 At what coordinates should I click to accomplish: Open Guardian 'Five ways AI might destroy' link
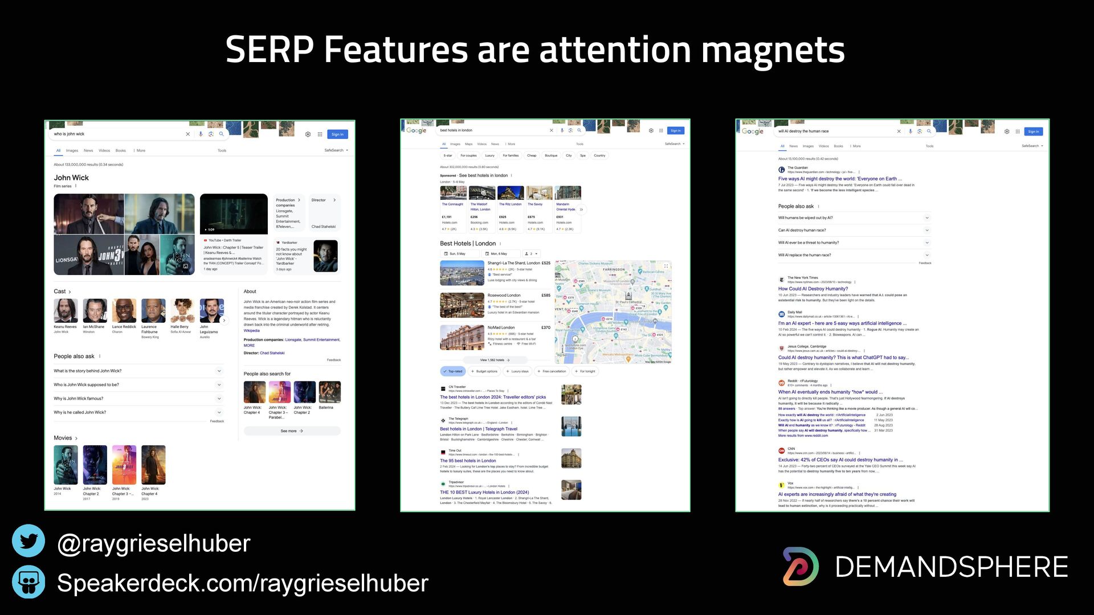(x=840, y=179)
